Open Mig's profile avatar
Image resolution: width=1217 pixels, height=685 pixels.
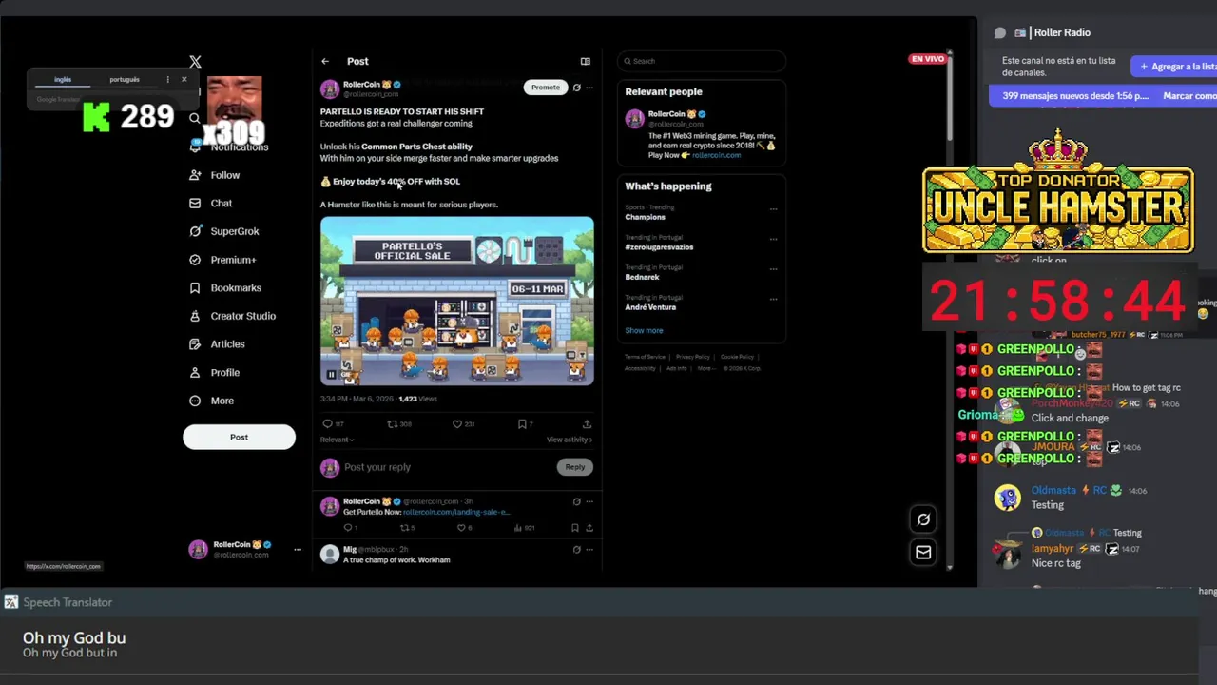tap(330, 555)
